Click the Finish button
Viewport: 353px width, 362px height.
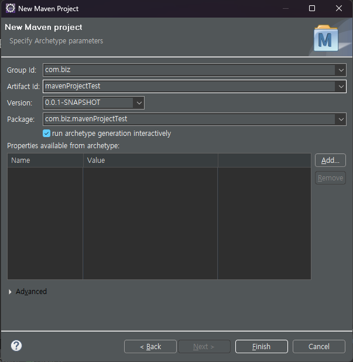pos(262,347)
